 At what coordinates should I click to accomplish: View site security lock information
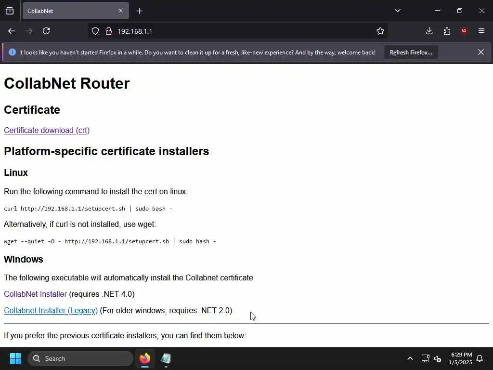[109, 31]
